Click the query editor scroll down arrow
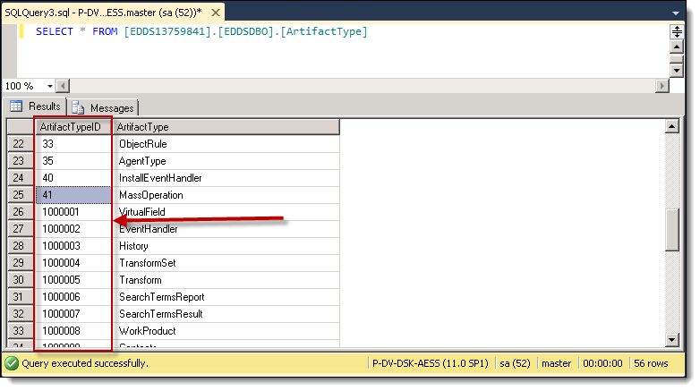Screen dimensions: 700x391 [x=677, y=70]
